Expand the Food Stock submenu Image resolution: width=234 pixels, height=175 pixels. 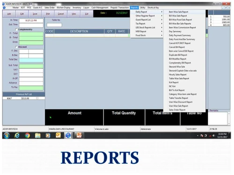click(147, 35)
